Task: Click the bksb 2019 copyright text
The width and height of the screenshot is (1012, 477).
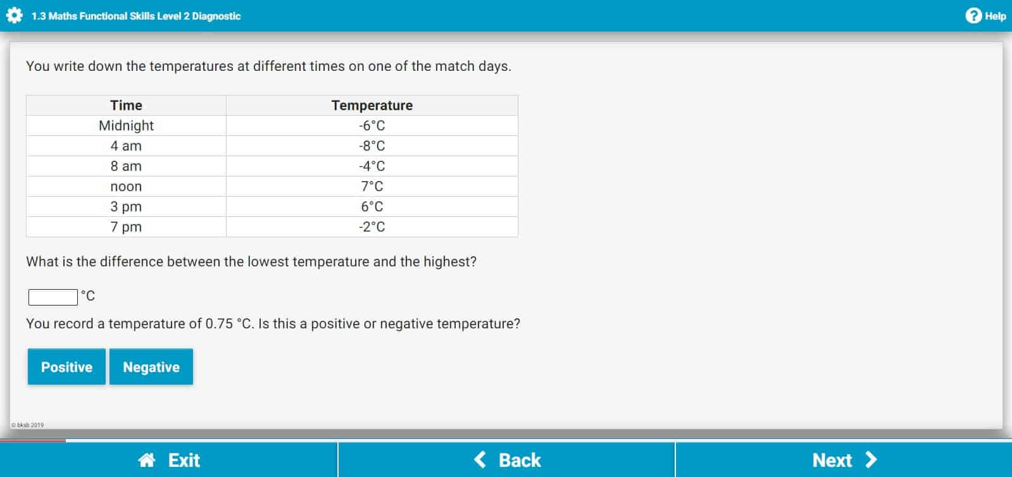Action: (28, 425)
